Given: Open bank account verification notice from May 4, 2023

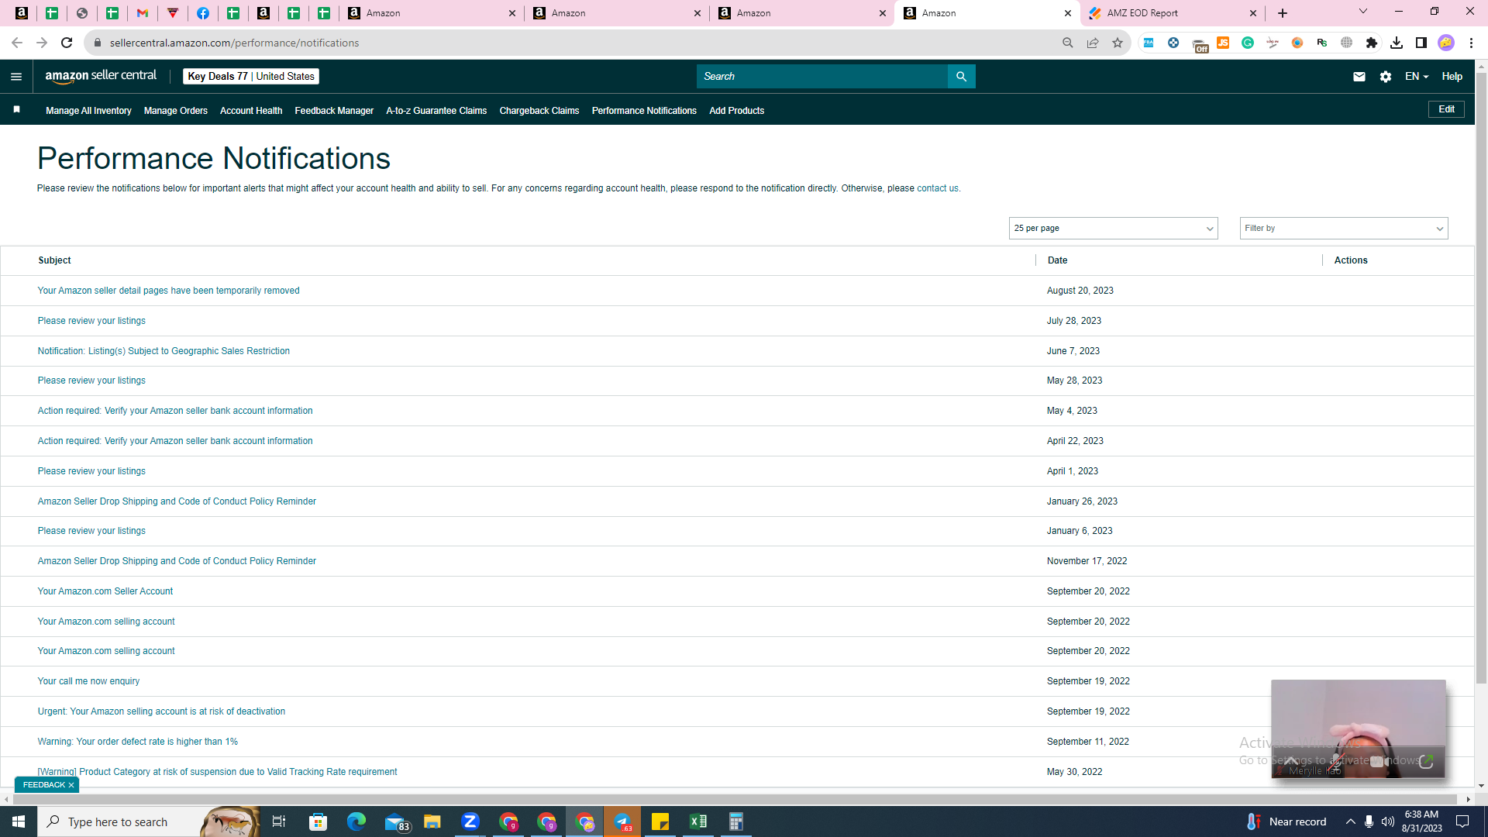Looking at the screenshot, I should point(175,411).
